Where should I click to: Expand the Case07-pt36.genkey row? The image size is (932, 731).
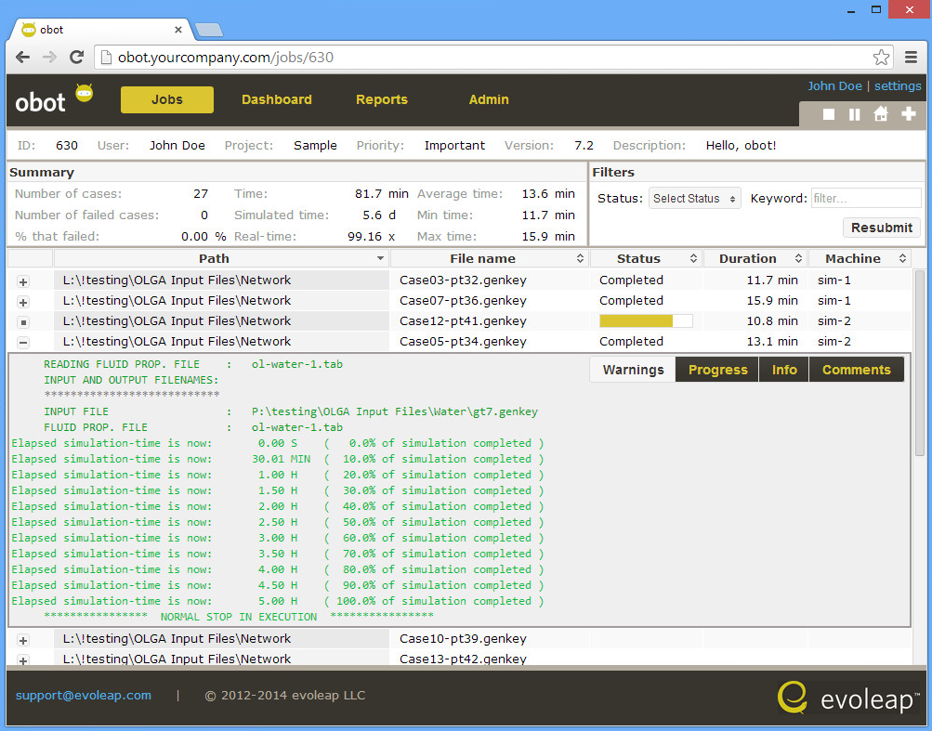(x=23, y=302)
